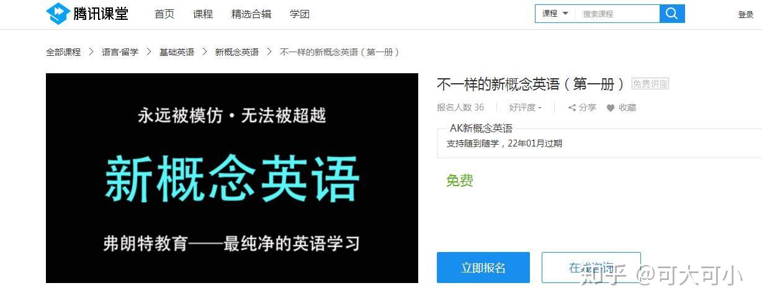The width and height of the screenshot is (762, 306).
Task: Click the share icon next to 分享
Action: (572, 107)
